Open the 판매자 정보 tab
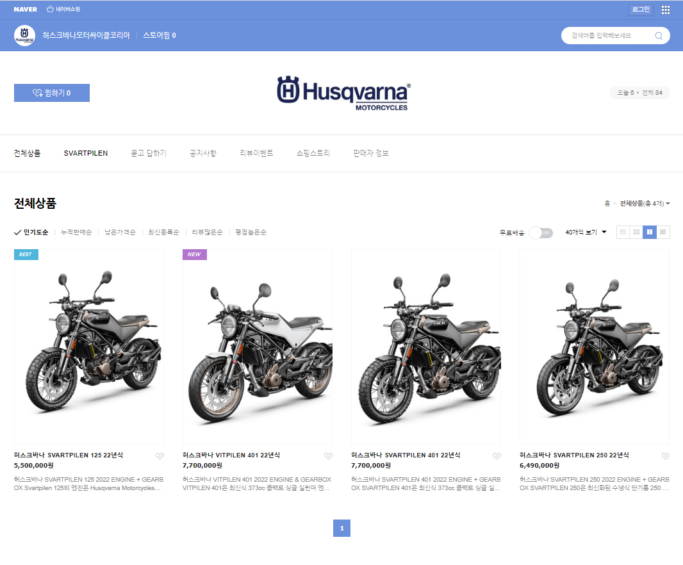The height and width of the screenshot is (565, 683). pyautogui.click(x=371, y=153)
